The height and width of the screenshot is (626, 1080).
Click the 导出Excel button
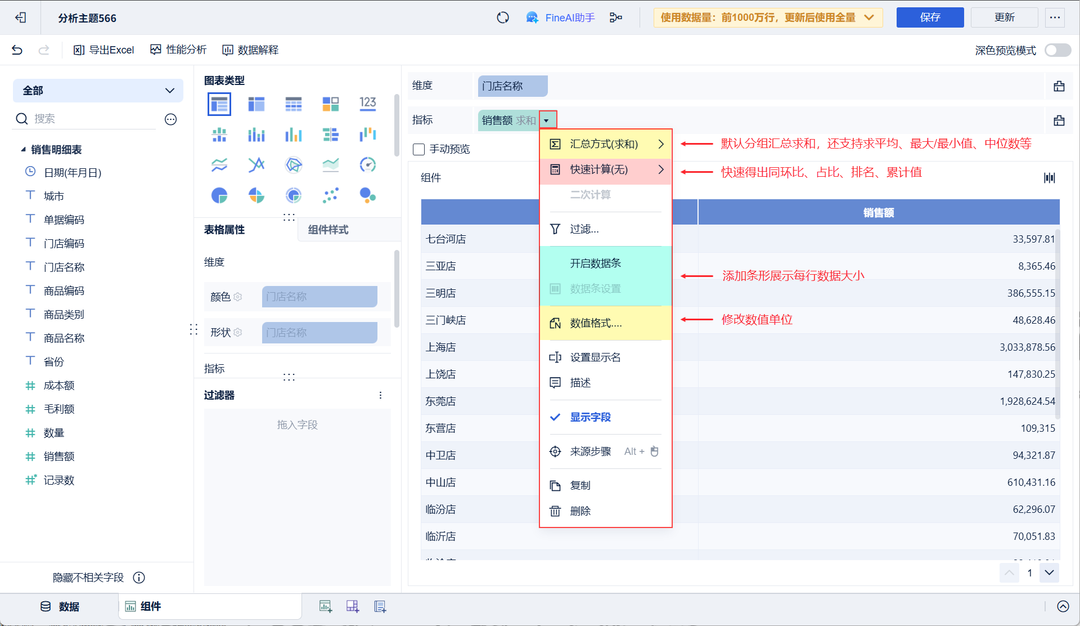click(x=104, y=50)
